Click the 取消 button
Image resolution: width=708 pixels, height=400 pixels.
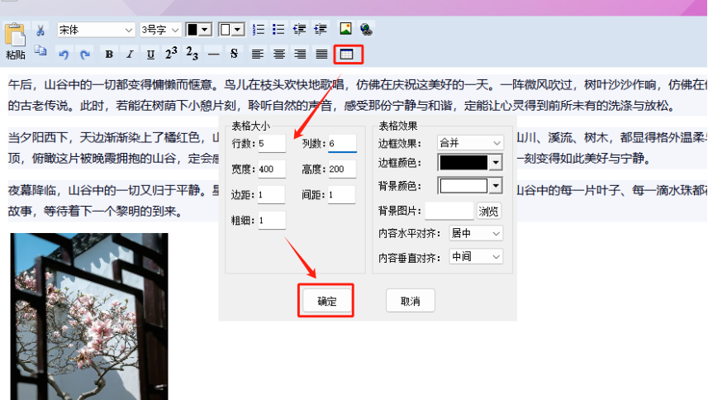pyautogui.click(x=411, y=301)
